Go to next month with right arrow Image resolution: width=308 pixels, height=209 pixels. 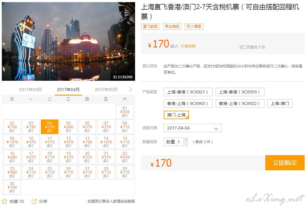click(131, 90)
